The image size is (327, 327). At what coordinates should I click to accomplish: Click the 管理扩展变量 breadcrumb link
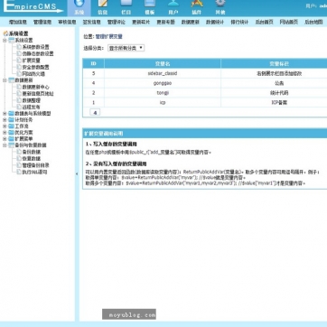(x=109, y=36)
